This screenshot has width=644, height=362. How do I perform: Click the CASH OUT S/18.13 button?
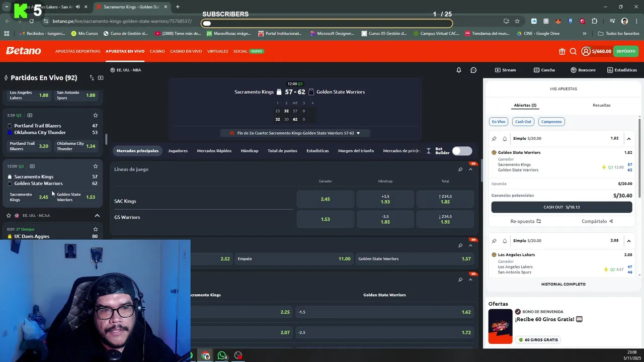561,207
